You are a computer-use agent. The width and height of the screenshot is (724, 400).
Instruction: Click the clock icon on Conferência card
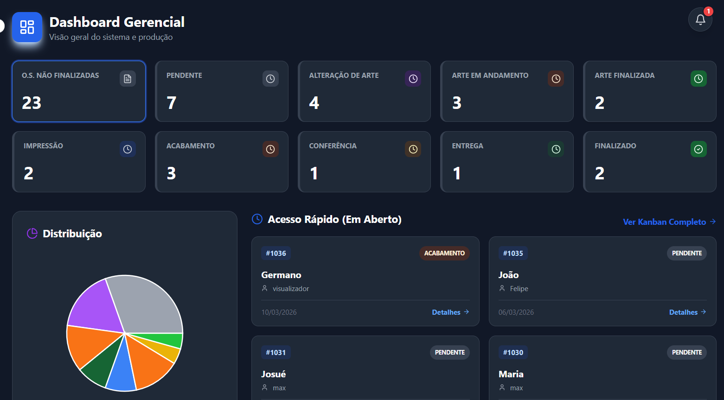pos(413,149)
